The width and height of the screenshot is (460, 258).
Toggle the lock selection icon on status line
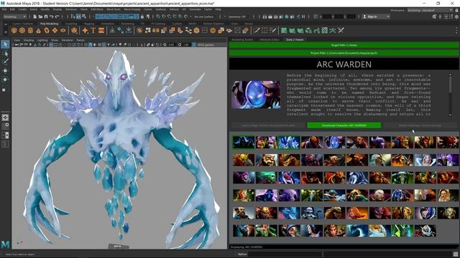pyautogui.click(x=142, y=16)
